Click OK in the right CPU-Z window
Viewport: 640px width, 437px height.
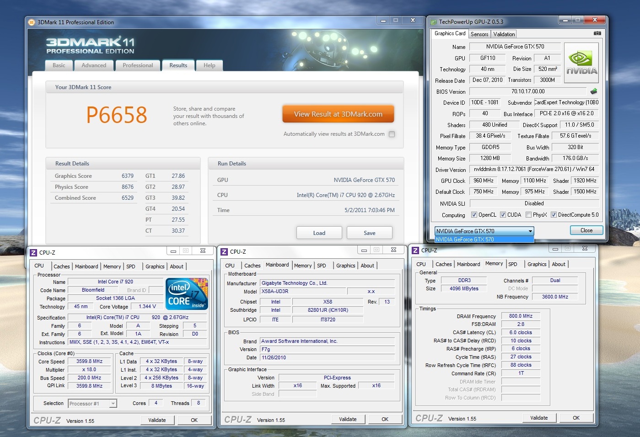point(576,418)
